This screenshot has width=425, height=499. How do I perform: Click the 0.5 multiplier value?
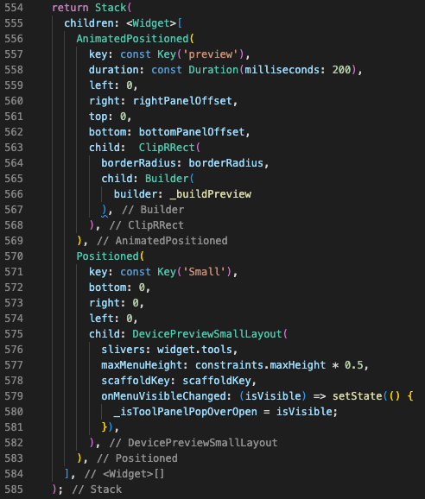click(x=353, y=365)
